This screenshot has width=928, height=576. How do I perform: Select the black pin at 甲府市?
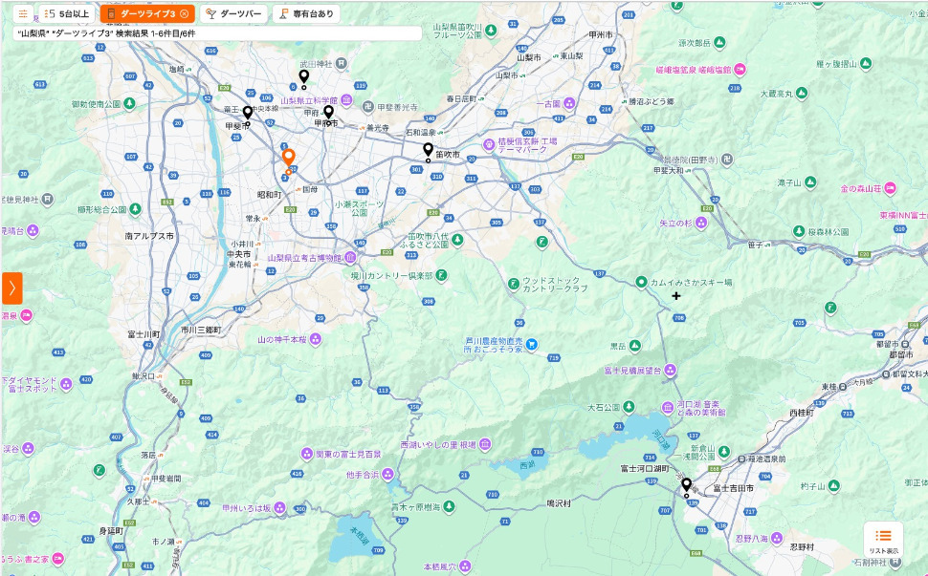pyautogui.click(x=328, y=113)
